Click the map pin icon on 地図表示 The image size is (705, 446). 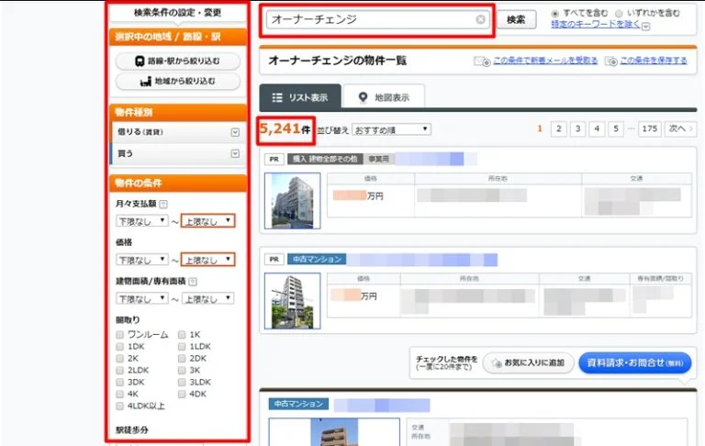point(363,97)
